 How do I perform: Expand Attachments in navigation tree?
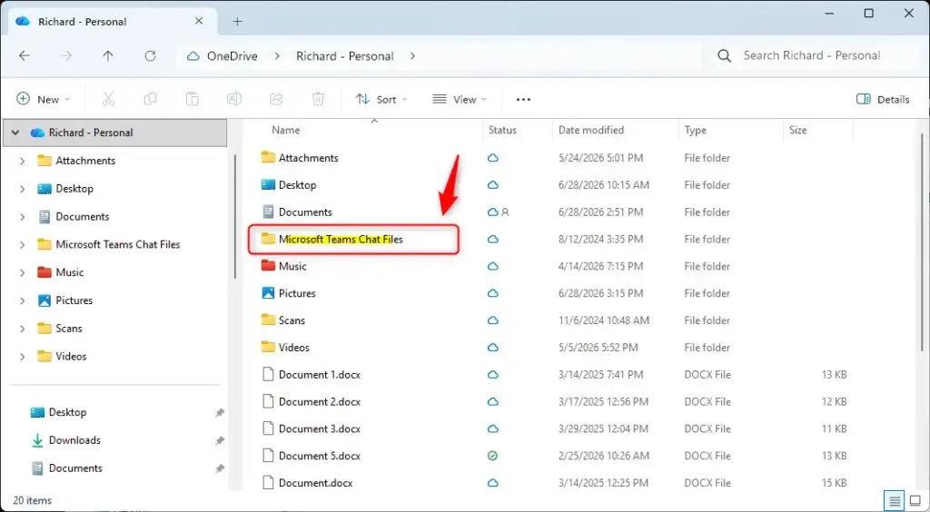click(22, 161)
